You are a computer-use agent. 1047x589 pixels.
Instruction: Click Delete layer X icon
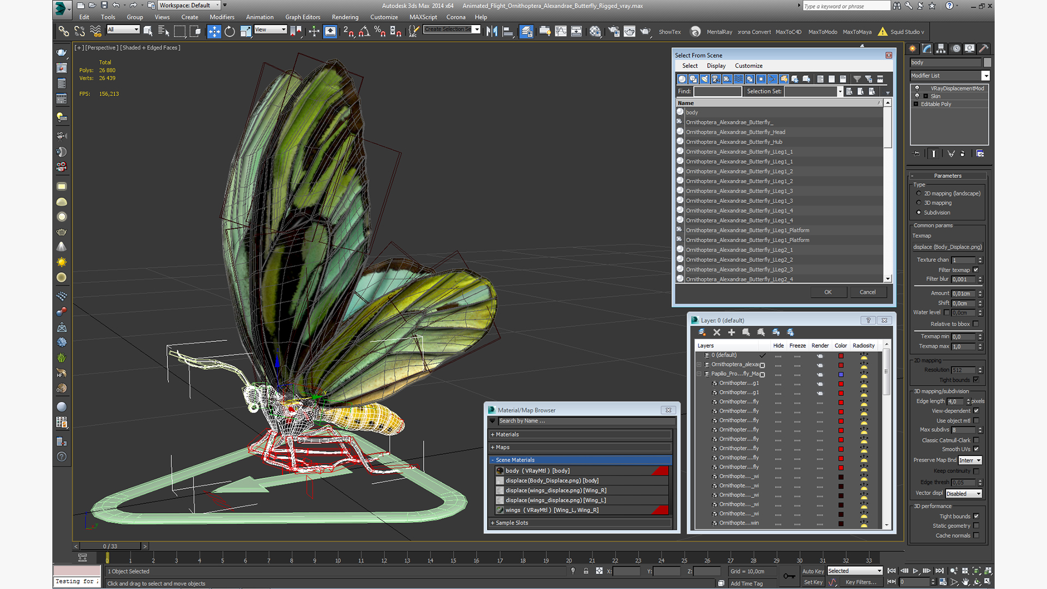click(717, 332)
